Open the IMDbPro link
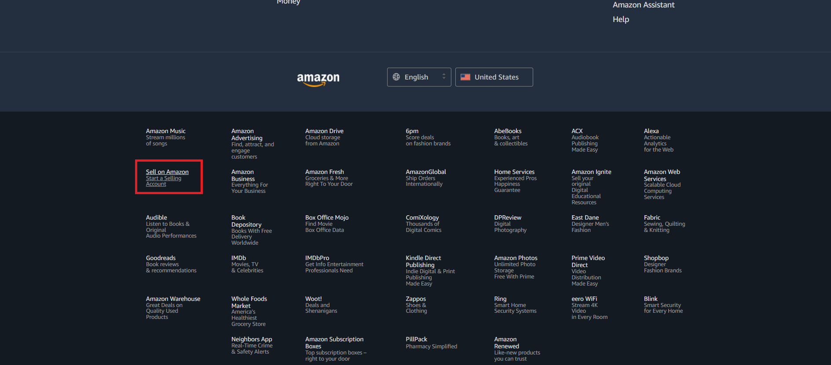The width and height of the screenshot is (831, 365). pos(334,264)
